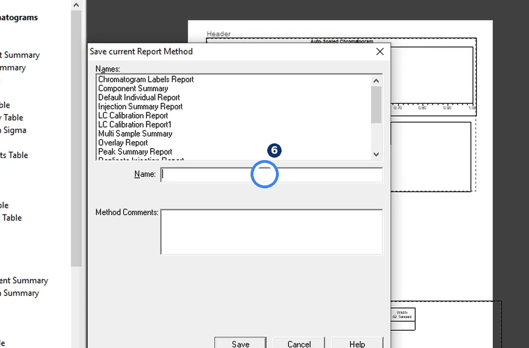Select Component Summary in Names list
Image resolution: width=529 pixels, height=348 pixels.
[133, 88]
